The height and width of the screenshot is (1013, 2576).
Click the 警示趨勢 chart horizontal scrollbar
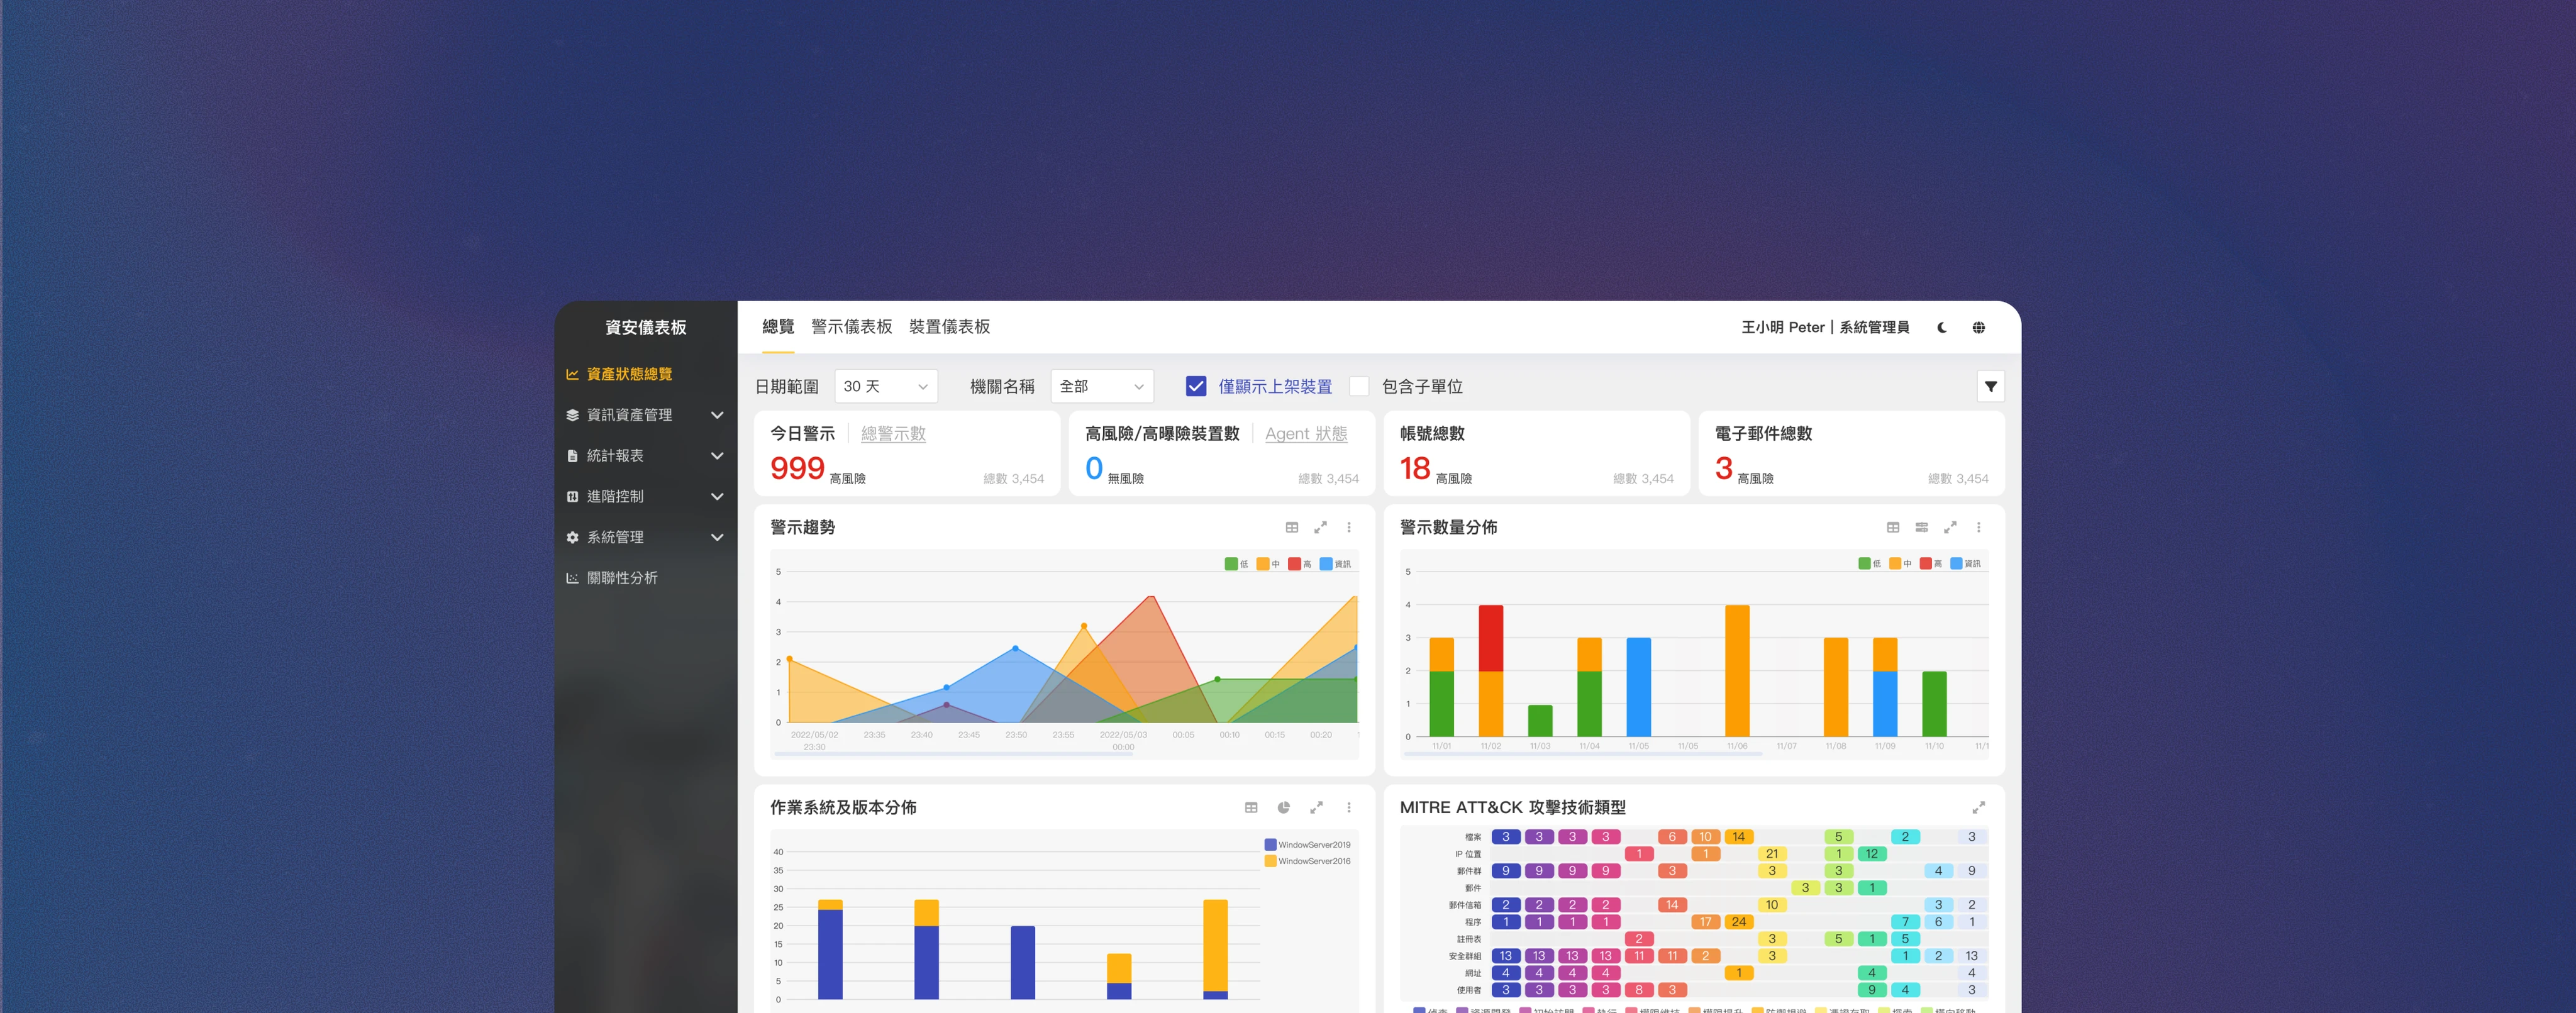tap(953, 754)
